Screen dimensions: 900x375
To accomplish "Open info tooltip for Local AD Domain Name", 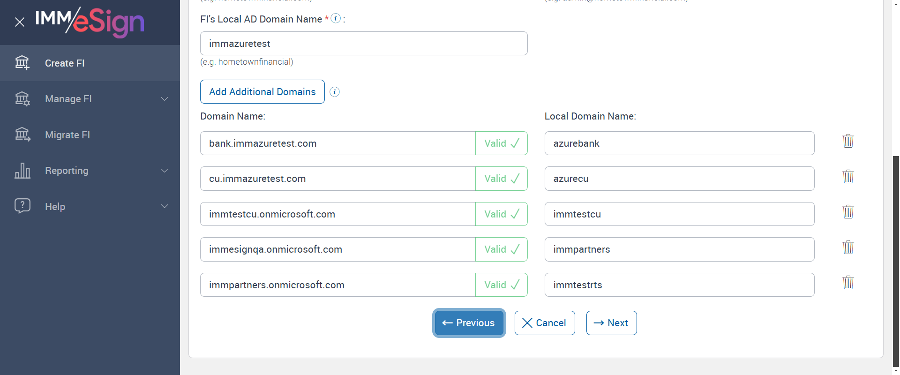I will 336,18.
